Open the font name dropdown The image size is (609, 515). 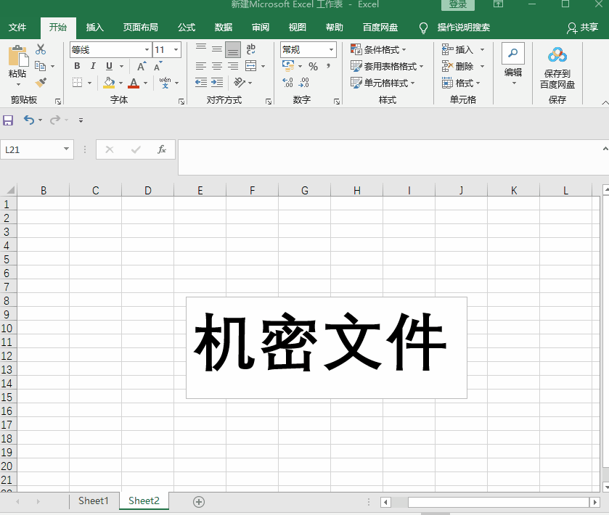(x=147, y=49)
